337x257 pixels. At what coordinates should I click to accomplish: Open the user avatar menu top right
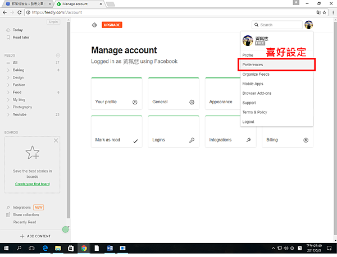click(x=308, y=25)
